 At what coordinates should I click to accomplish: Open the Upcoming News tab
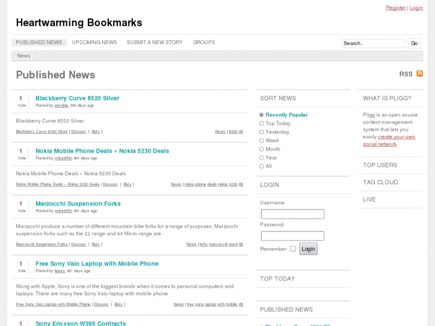pyautogui.click(x=95, y=42)
